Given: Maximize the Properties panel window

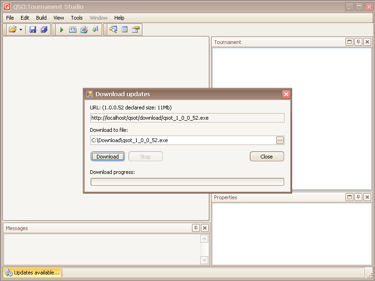Looking at the screenshot, I should pyautogui.click(x=349, y=197).
